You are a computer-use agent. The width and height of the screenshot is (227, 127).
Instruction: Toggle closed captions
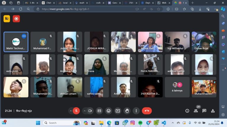tap(99, 111)
